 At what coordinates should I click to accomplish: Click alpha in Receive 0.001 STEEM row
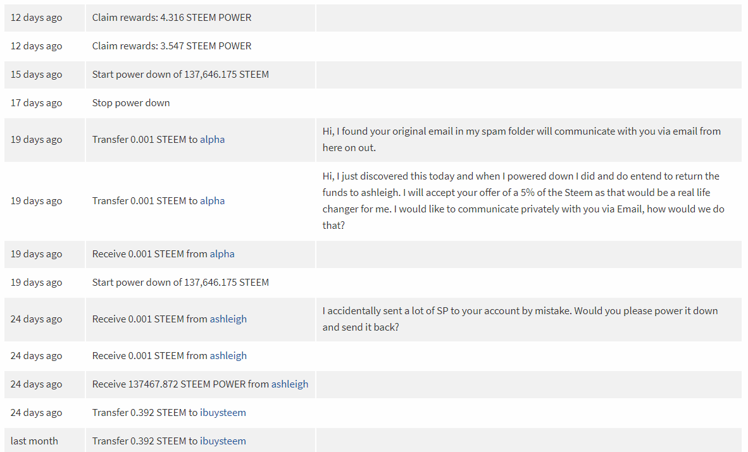(222, 254)
